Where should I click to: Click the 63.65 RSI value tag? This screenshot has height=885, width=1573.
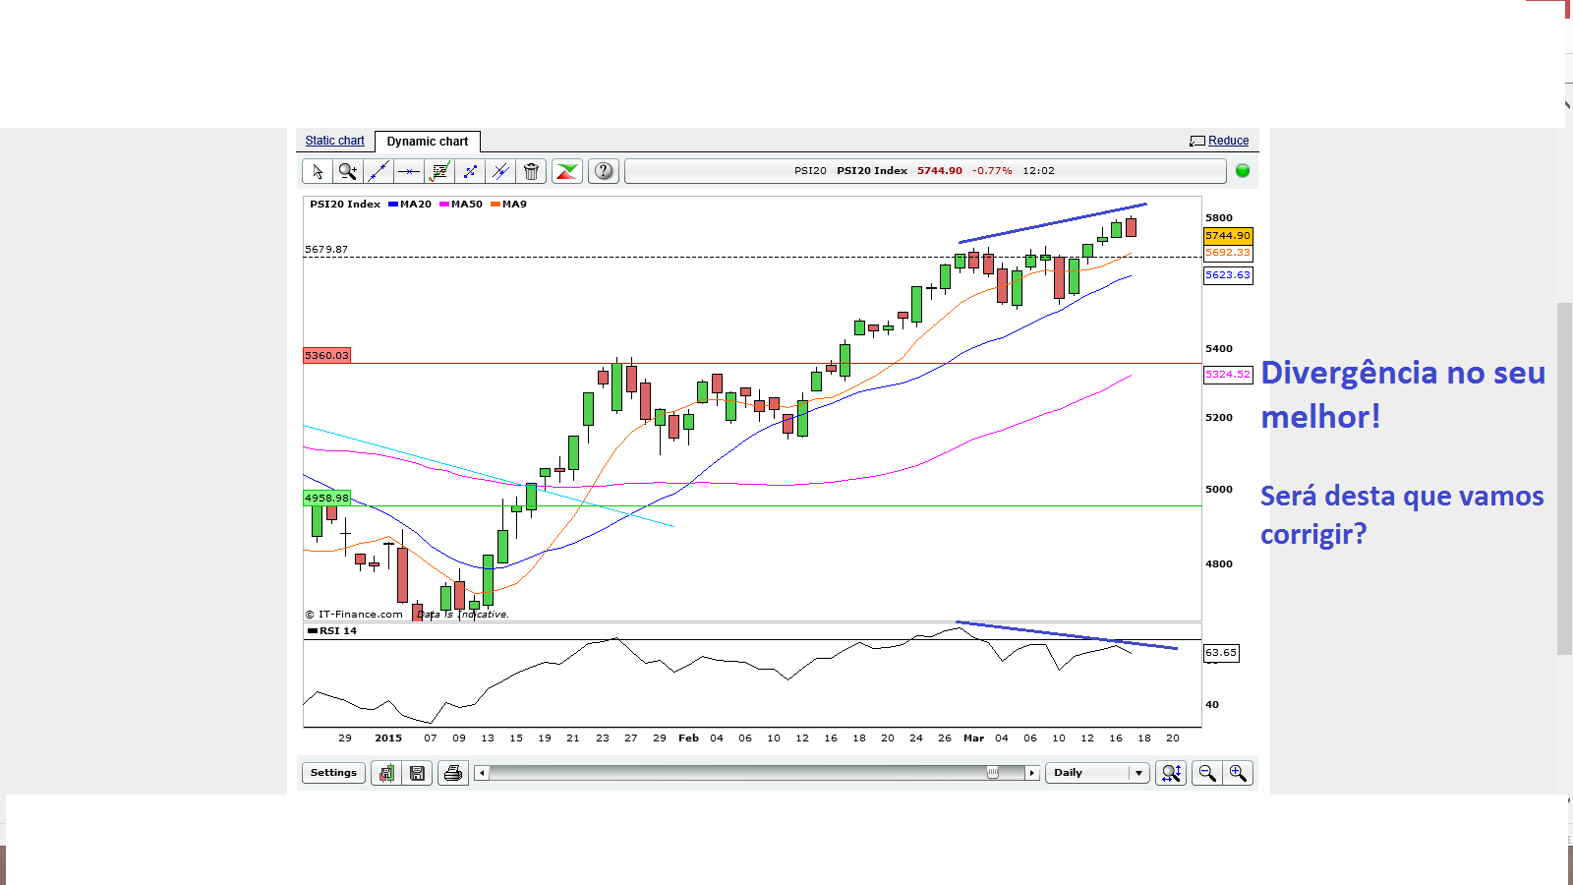click(x=1221, y=653)
